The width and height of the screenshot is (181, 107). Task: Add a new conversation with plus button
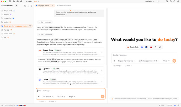(x=16, y=6)
